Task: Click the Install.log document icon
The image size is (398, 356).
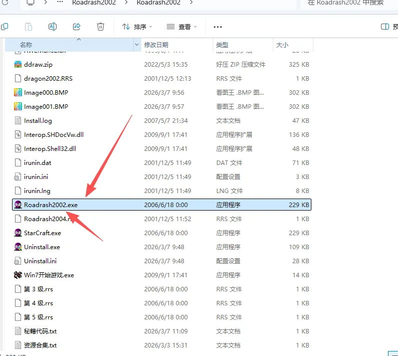Action: point(18,120)
